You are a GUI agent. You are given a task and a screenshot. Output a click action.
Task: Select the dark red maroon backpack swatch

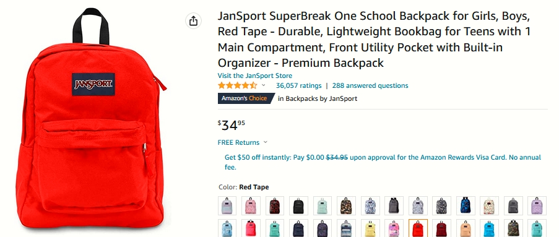click(442, 228)
